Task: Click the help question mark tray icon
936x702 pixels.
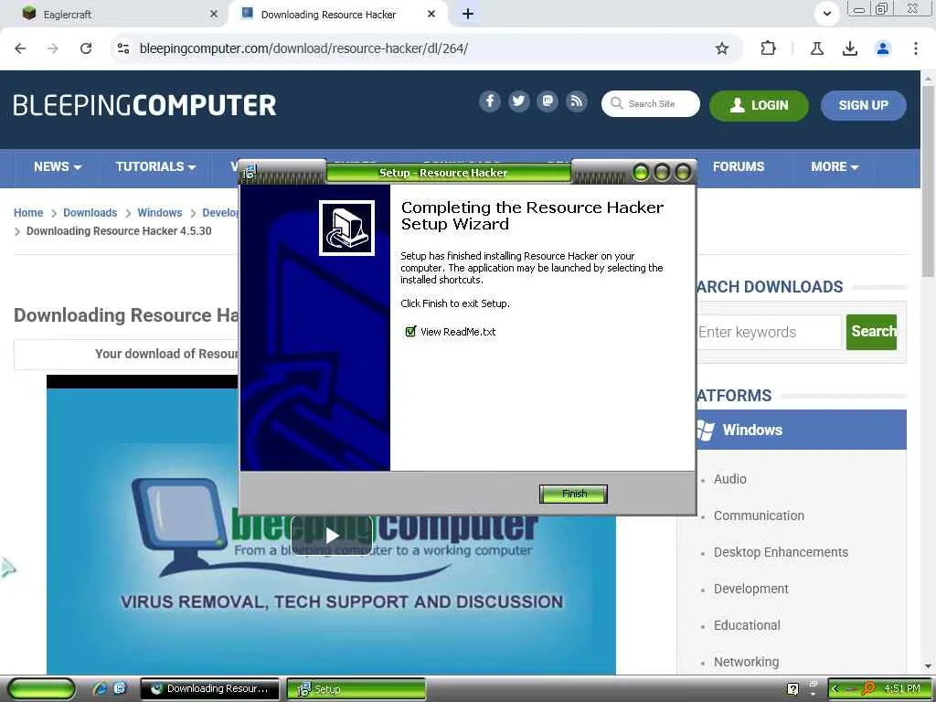Action: tap(792, 689)
